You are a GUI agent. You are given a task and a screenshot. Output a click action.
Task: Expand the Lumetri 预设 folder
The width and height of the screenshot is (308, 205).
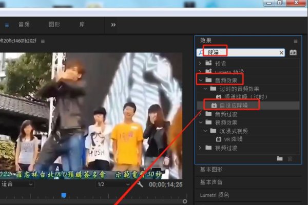point(200,72)
